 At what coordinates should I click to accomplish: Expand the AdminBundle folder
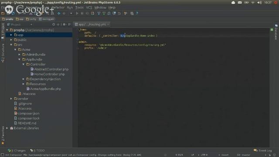coord(19,55)
